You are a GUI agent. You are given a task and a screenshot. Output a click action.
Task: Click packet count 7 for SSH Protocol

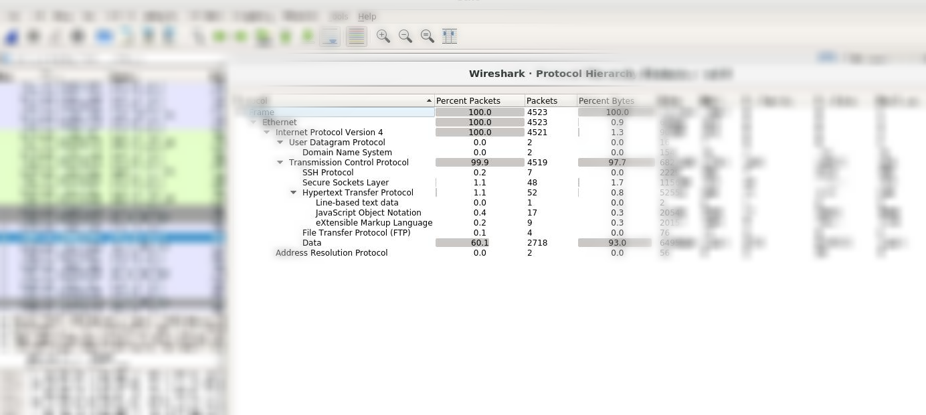530,173
